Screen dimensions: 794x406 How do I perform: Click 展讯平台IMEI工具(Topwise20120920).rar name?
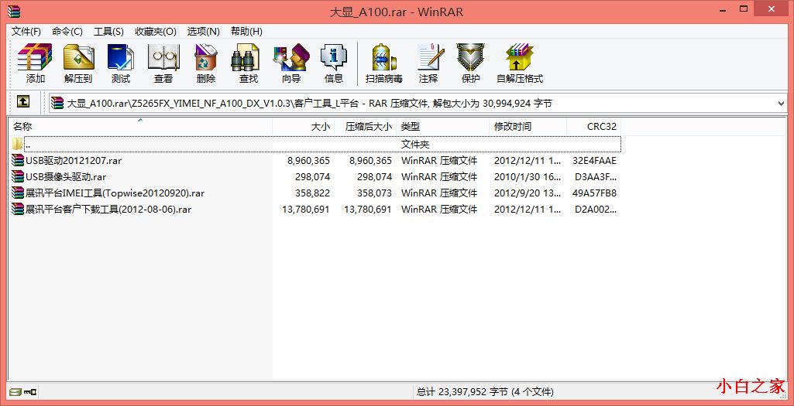[115, 193]
